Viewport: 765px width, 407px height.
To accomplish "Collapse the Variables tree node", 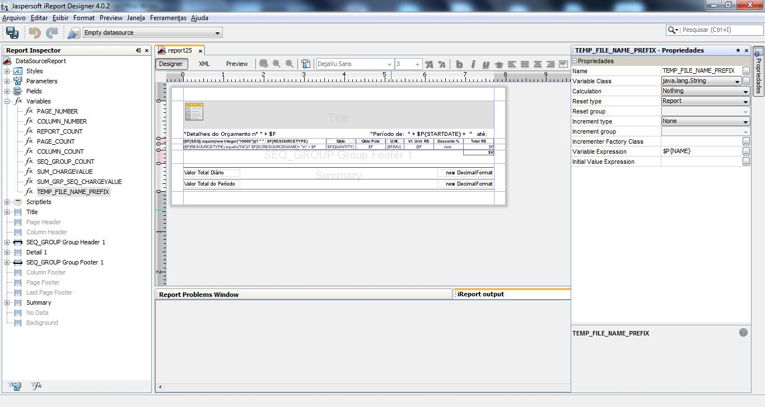I will pyautogui.click(x=7, y=101).
